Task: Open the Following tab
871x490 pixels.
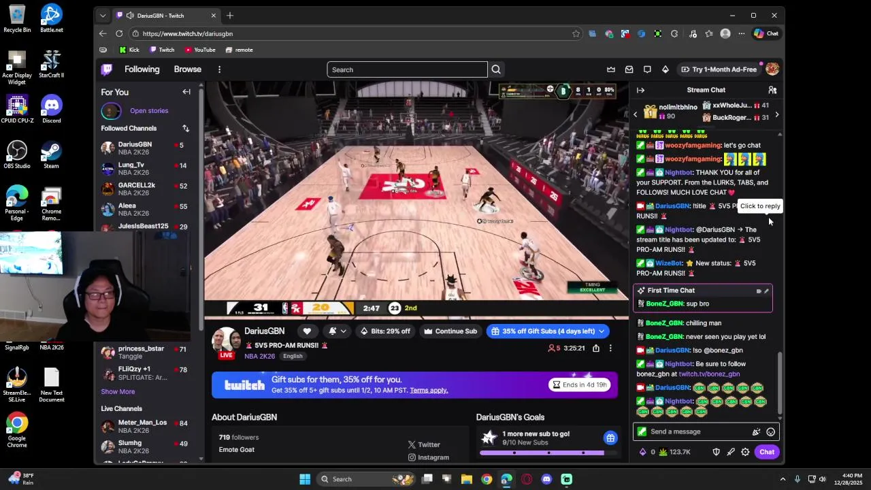Action: point(142,69)
